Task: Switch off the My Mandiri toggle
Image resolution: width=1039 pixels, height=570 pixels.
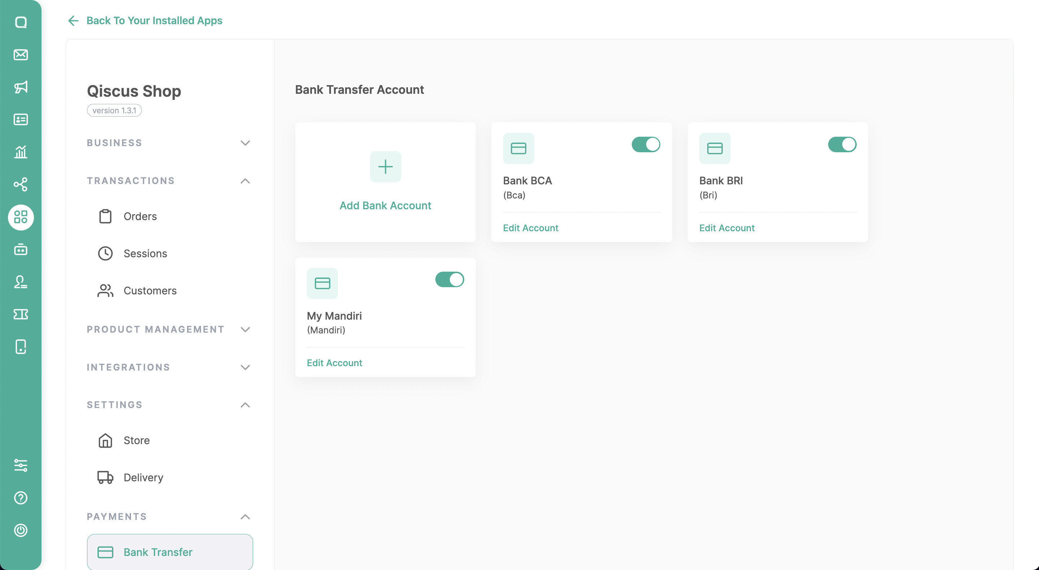Action: (x=449, y=279)
